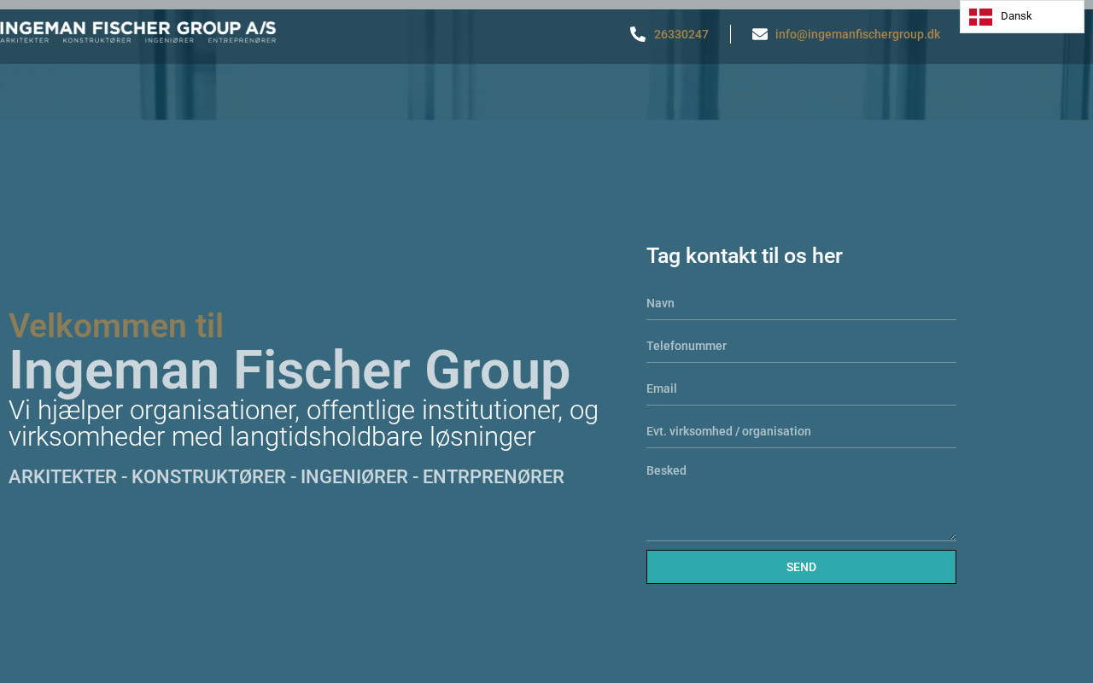
Task: Click the envelope email icon
Action: point(760,34)
